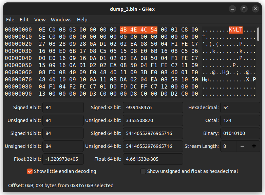The width and height of the screenshot is (265, 195).
Task: Open the File menu
Action: click(10, 20)
